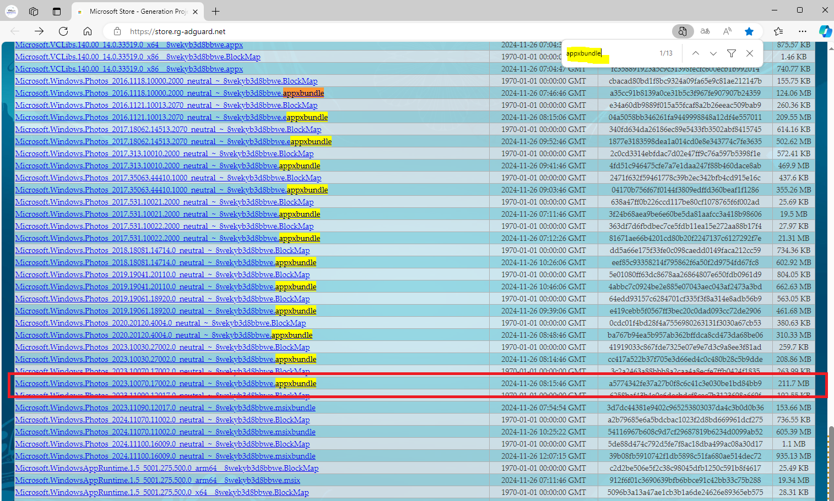Viewport: 834px width, 501px height.
Task: Download Photos 2019.19041.20110.0 appxbundle
Action: coord(166,287)
